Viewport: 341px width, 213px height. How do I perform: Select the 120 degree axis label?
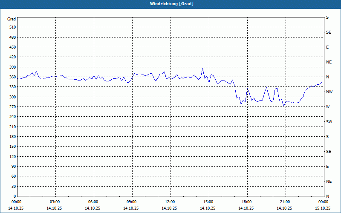click(x=13, y=156)
